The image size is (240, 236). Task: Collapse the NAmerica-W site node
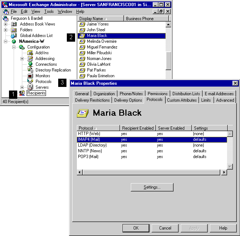click(5, 41)
